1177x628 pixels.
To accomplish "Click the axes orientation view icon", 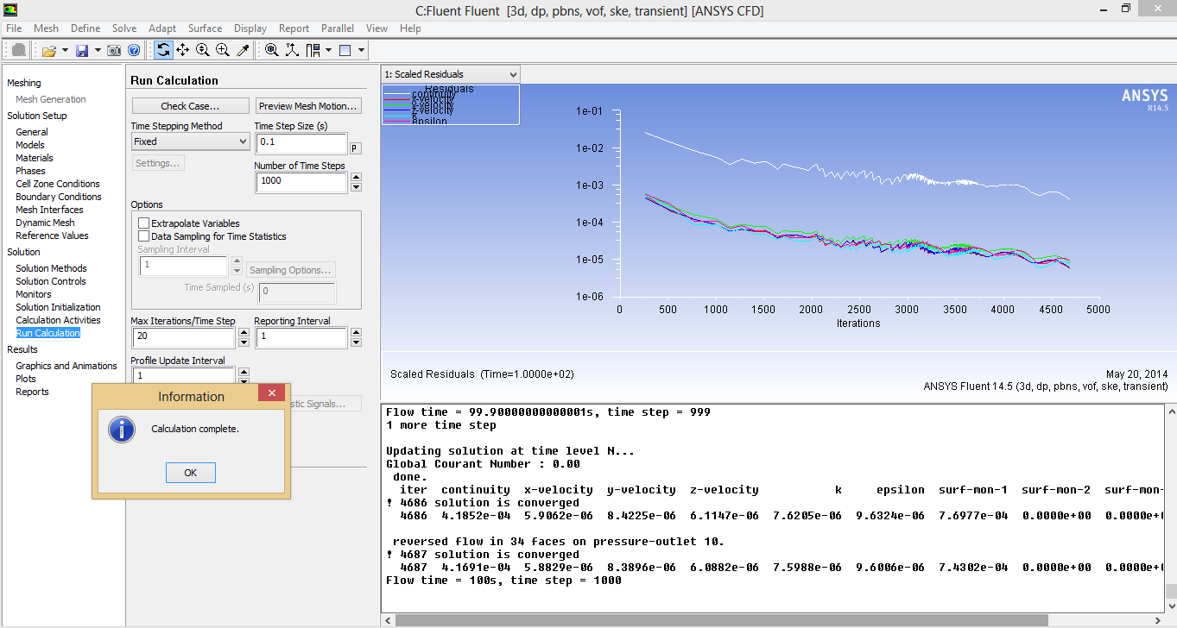I will pyautogui.click(x=292, y=50).
